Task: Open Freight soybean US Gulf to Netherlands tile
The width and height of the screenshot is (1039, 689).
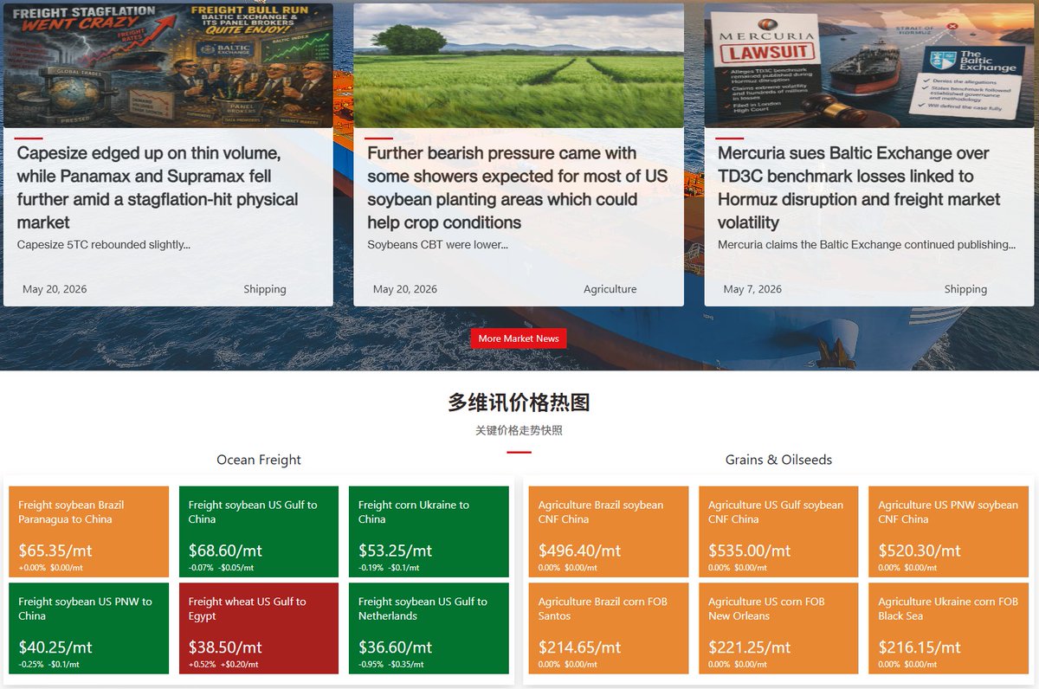Action: click(x=429, y=628)
